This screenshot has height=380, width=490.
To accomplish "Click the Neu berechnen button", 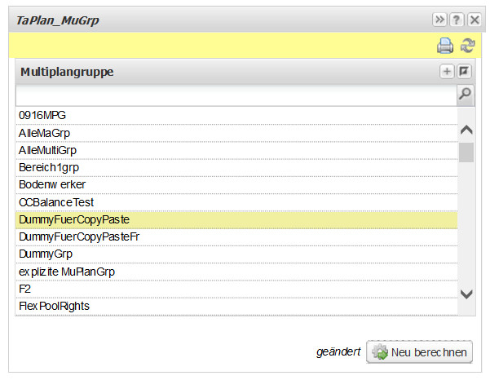I will [419, 352].
